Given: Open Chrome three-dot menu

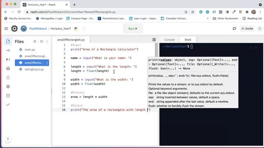Looking at the screenshot, I should (x=260, y=12).
